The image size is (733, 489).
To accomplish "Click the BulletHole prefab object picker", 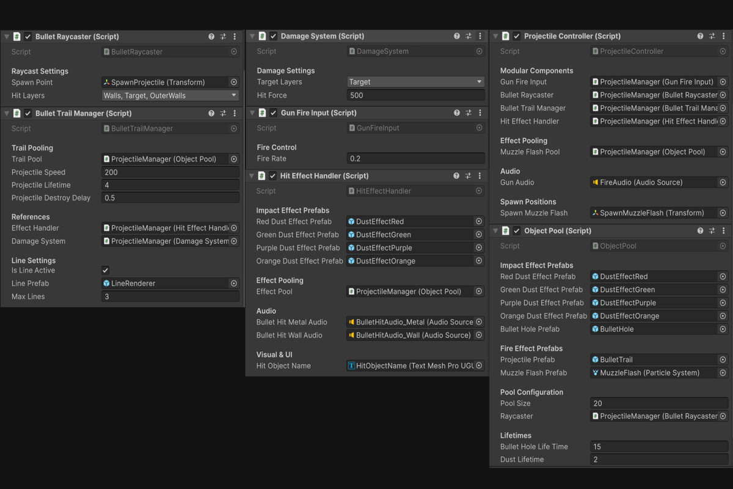I will 724,329.
